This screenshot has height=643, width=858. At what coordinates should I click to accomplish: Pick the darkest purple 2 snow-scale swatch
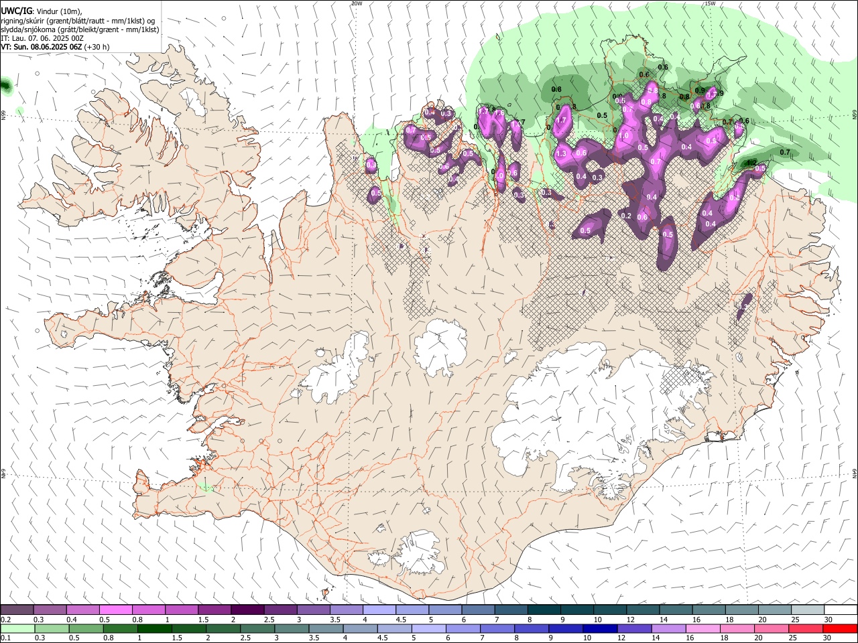click(x=247, y=610)
